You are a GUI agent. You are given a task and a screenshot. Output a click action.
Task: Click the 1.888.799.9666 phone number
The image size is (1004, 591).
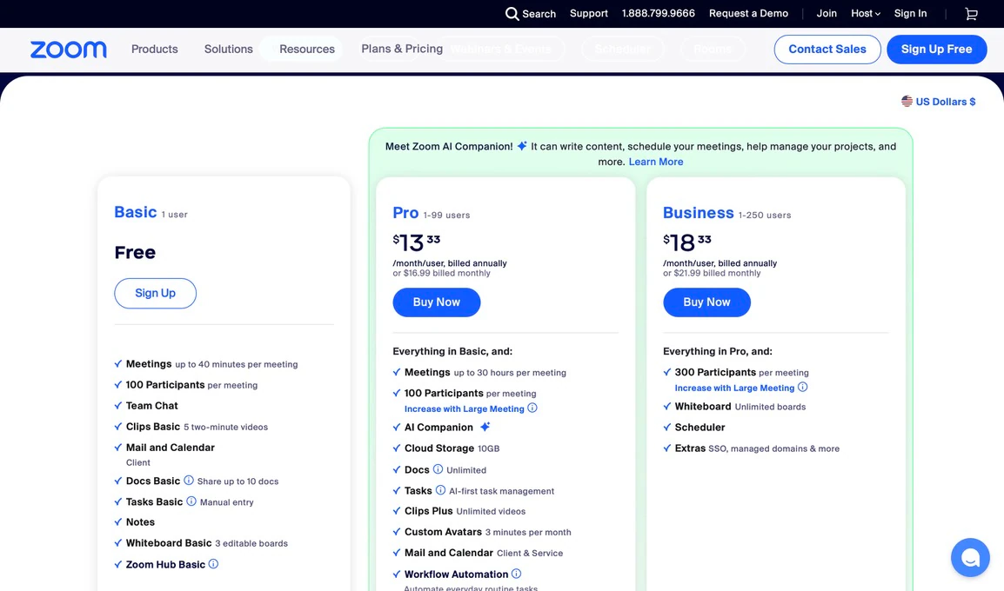coord(659,13)
